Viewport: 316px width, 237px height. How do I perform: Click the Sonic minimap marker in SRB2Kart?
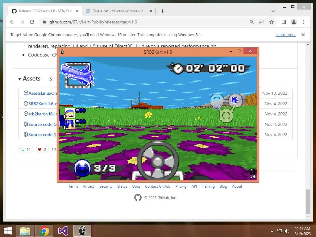pyautogui.click(x=235, y=100)
